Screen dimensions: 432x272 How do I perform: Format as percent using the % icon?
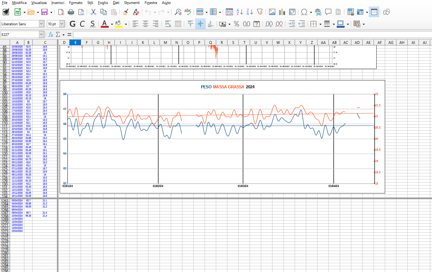tap(237, 24)
